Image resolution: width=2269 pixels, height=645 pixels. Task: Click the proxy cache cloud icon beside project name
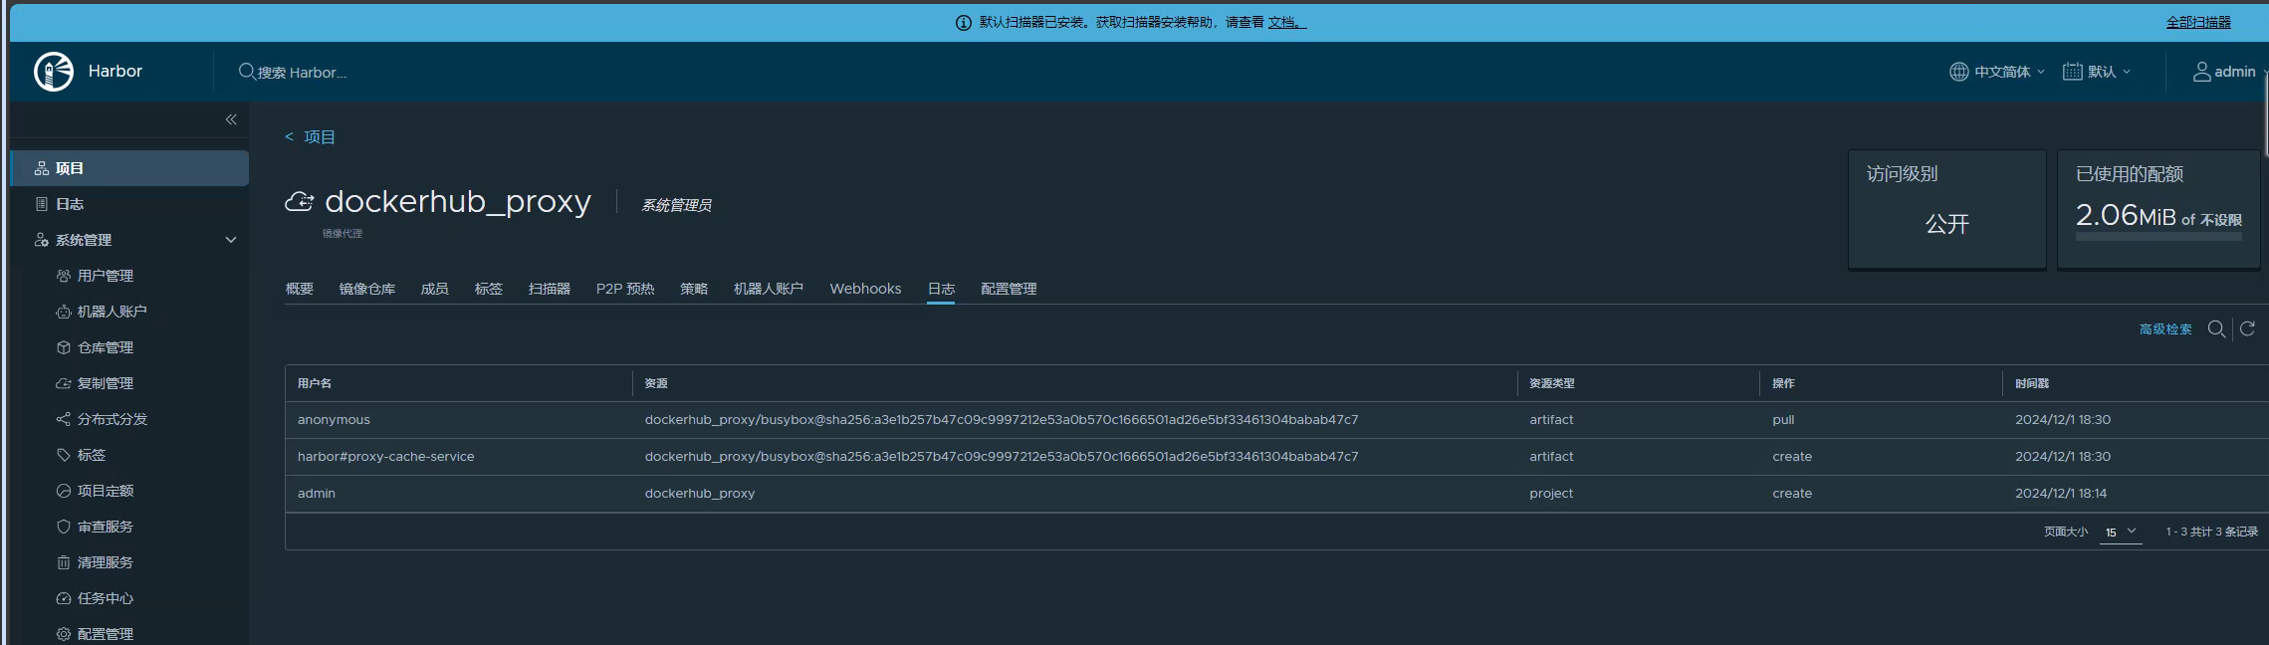[x=300, y=202]
